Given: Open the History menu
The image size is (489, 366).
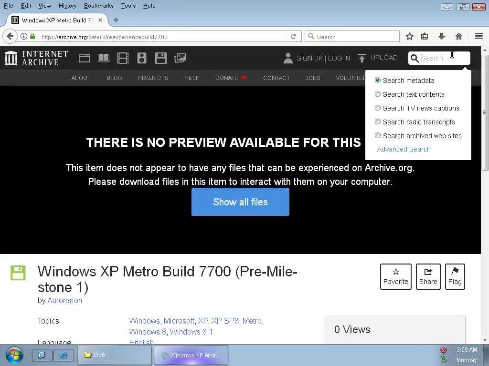Looking at the screenshot, I should click(x=67, y=6).
